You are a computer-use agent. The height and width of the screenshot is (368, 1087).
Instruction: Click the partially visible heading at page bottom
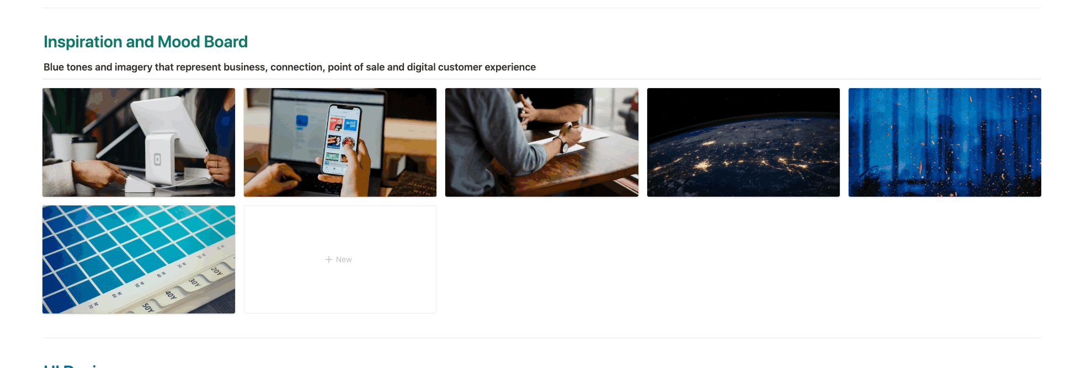click(72, 365)
